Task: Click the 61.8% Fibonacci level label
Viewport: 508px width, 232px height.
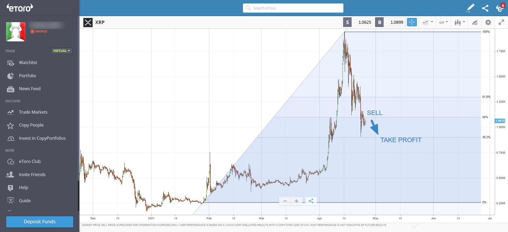Action: click(486, 97)
